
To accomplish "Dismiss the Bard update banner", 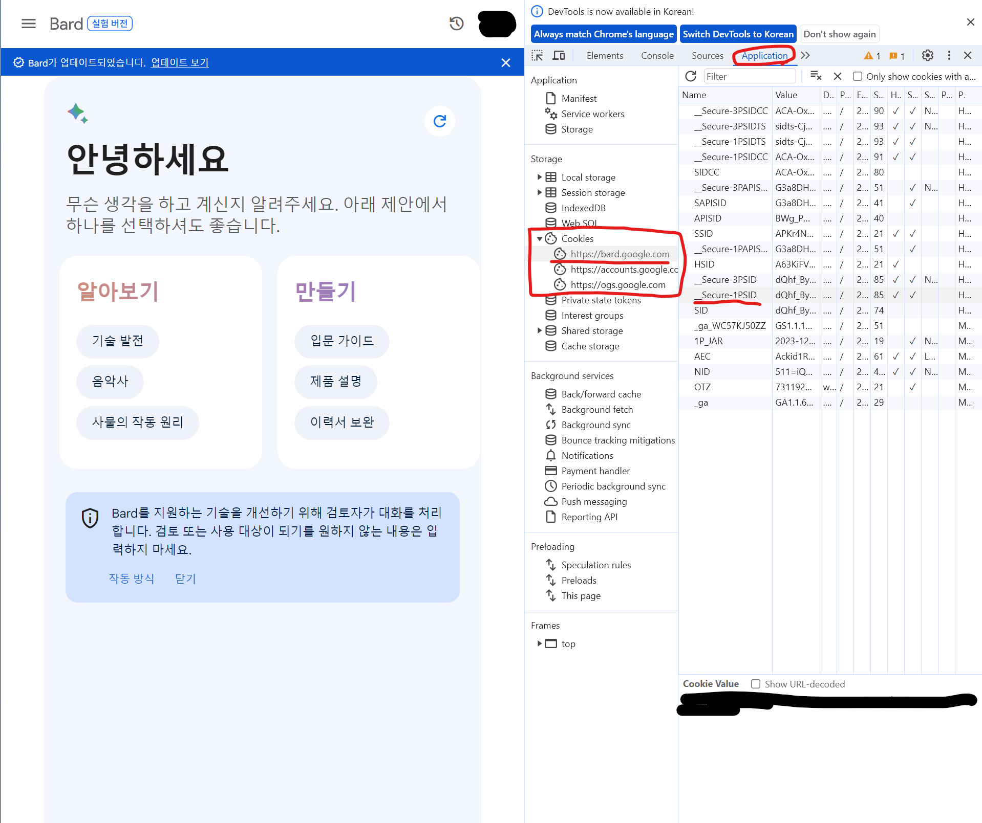I will coord(506,62).
